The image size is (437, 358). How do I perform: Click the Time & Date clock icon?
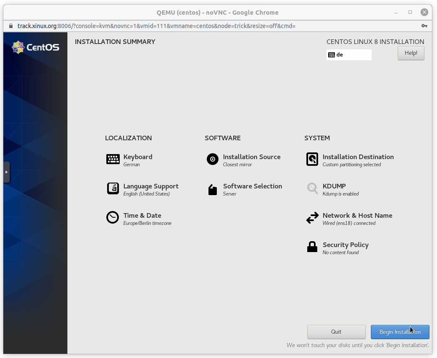tap(113, 218)
